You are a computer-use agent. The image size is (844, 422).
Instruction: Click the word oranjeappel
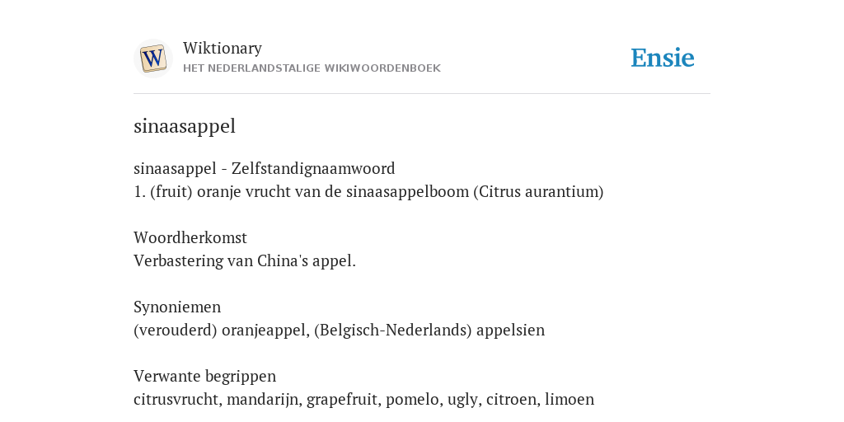(264, 330)
